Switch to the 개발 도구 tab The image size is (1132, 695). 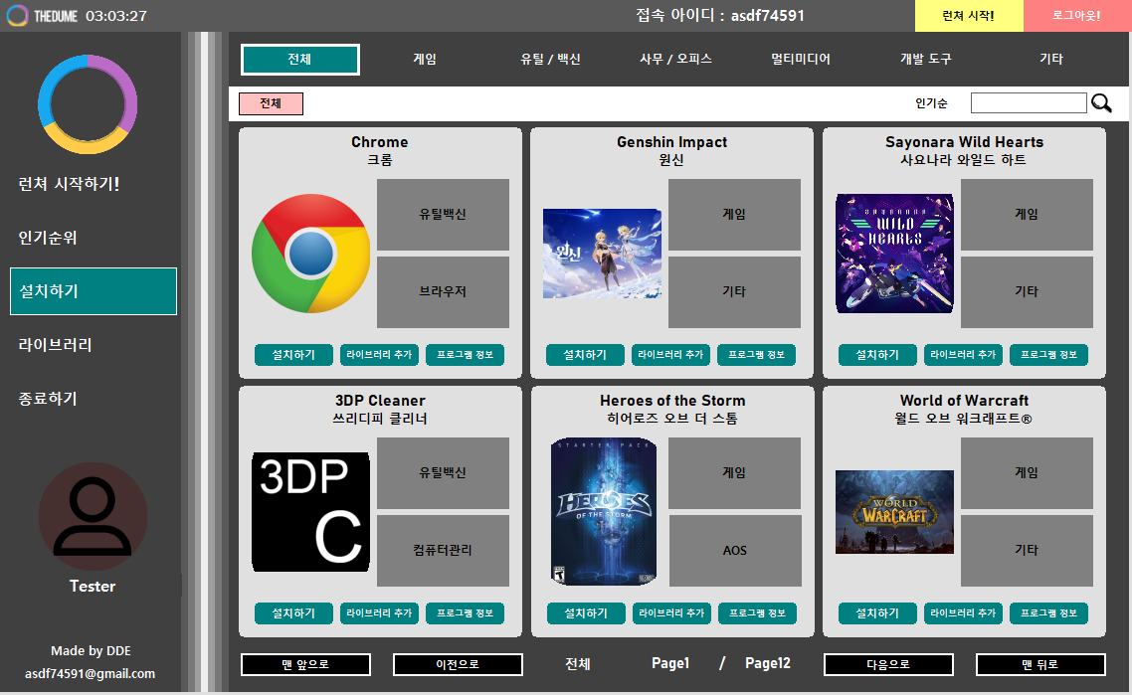pyautogui.click(x=925, y=60)
